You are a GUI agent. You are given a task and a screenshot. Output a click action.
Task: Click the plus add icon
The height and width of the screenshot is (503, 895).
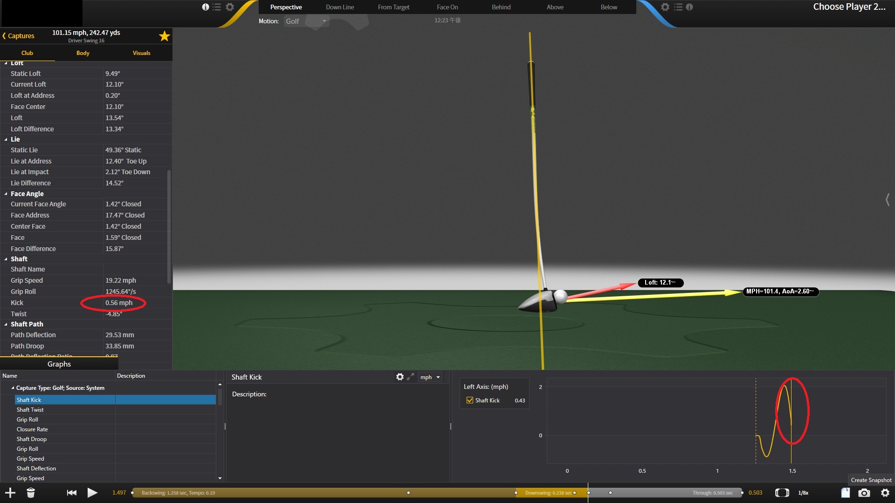click(10, 493)
